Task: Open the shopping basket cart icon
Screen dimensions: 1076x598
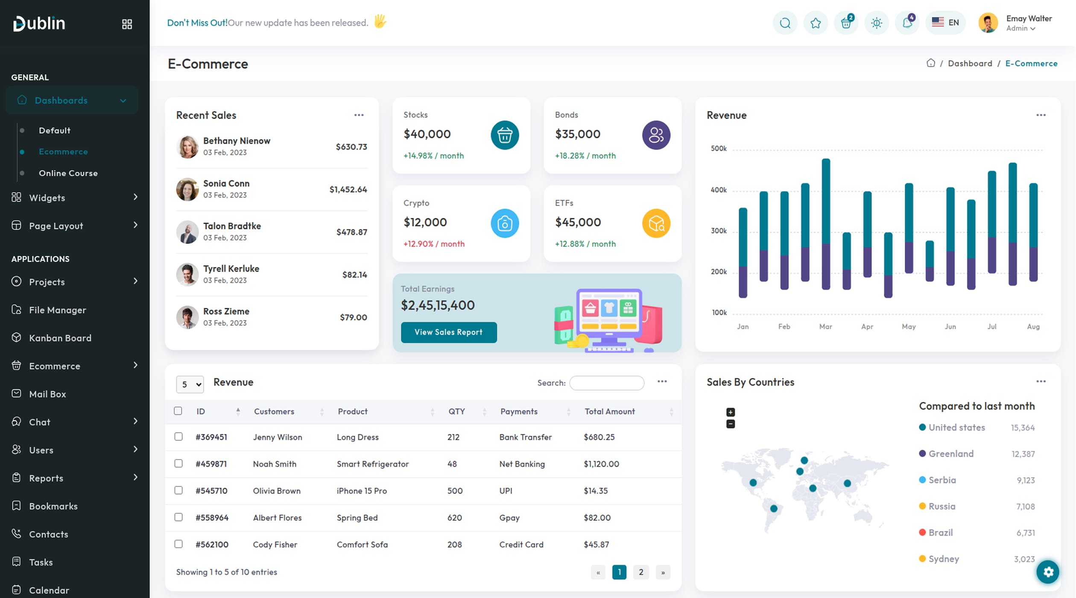Action: click(846, 23)
